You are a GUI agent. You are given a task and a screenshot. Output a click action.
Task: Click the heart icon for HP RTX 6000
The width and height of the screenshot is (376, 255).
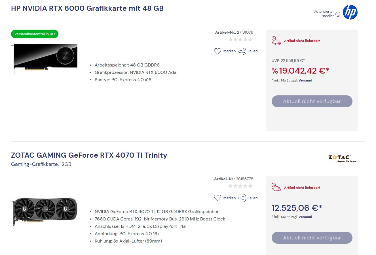(217, 51)
